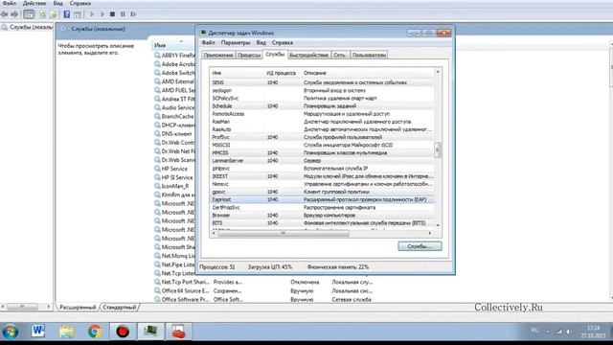The height and width of the screenshot is (345, 613).
Task: Click the Task Manager vertical scrollbar thumb
Action: tap(438, 150)
